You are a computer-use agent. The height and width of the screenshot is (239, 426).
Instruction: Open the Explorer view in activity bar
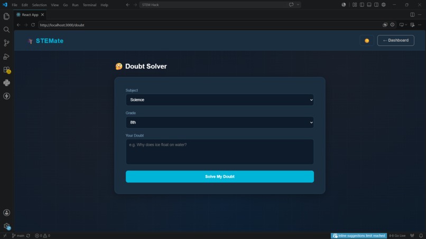pos(6,16)
